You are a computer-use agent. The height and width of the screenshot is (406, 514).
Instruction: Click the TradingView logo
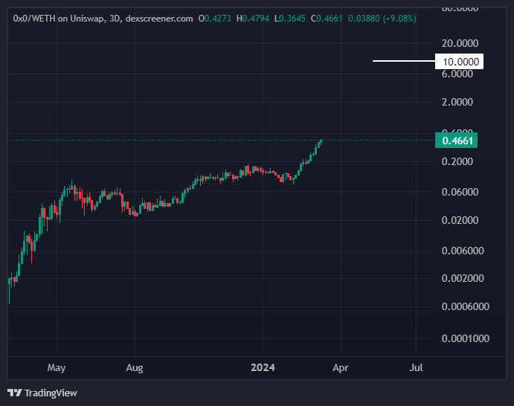tap(15, 393)
